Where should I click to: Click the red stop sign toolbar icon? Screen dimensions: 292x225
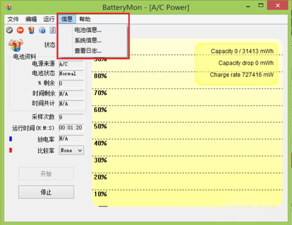click(20, 30)
